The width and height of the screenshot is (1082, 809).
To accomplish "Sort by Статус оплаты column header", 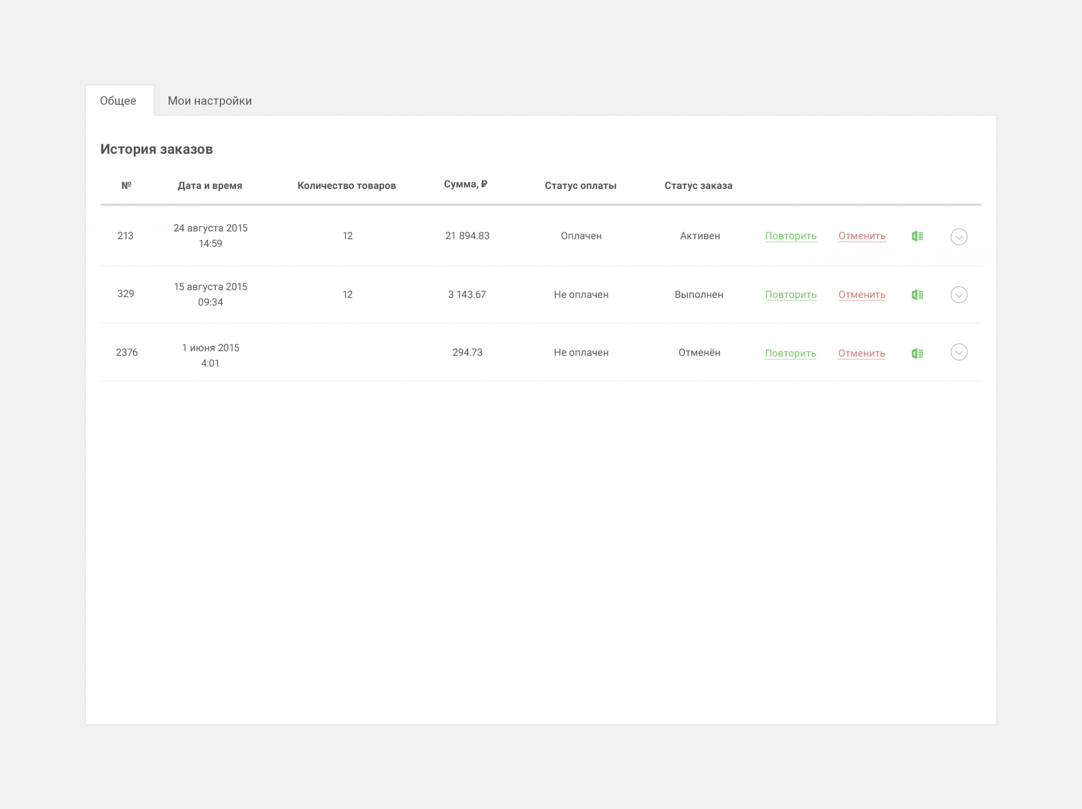I will (581, 185).
